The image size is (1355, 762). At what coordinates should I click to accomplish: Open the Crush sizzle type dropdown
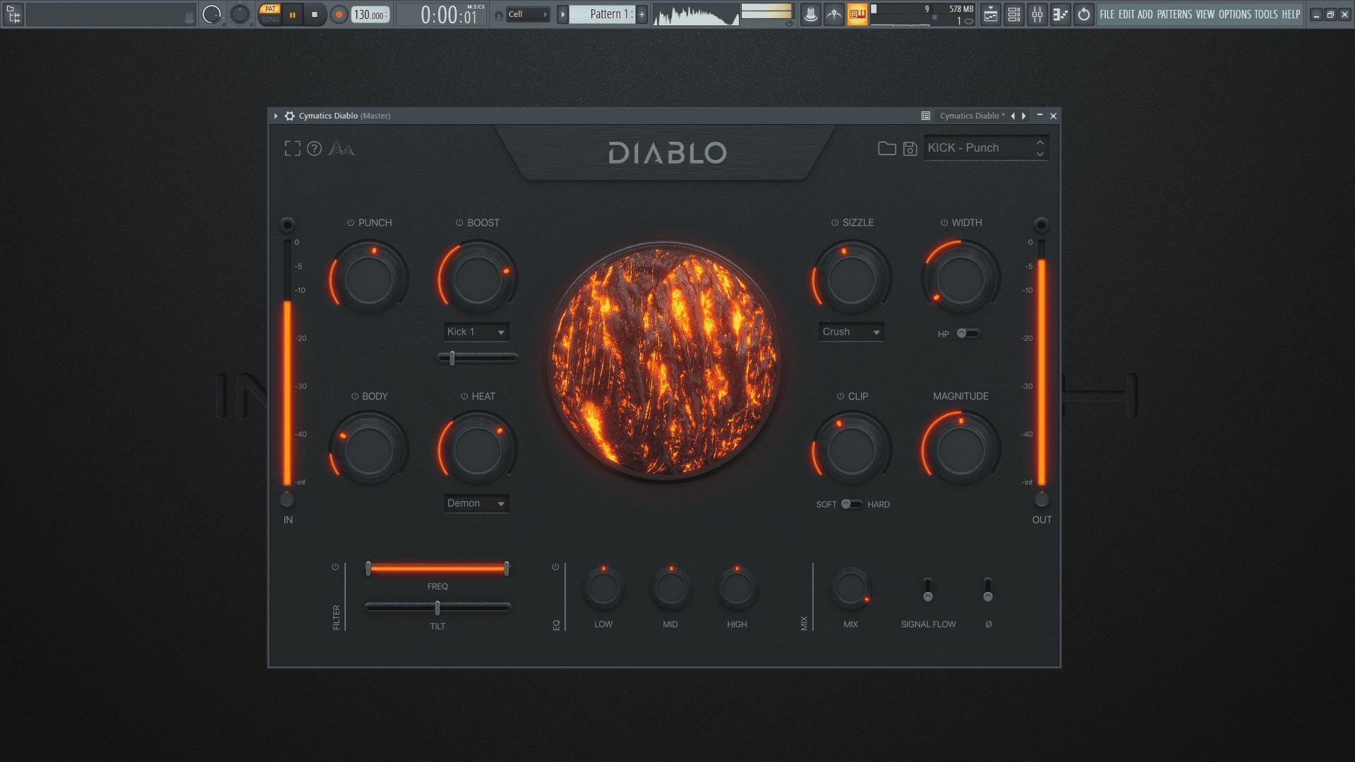(852, 332)
